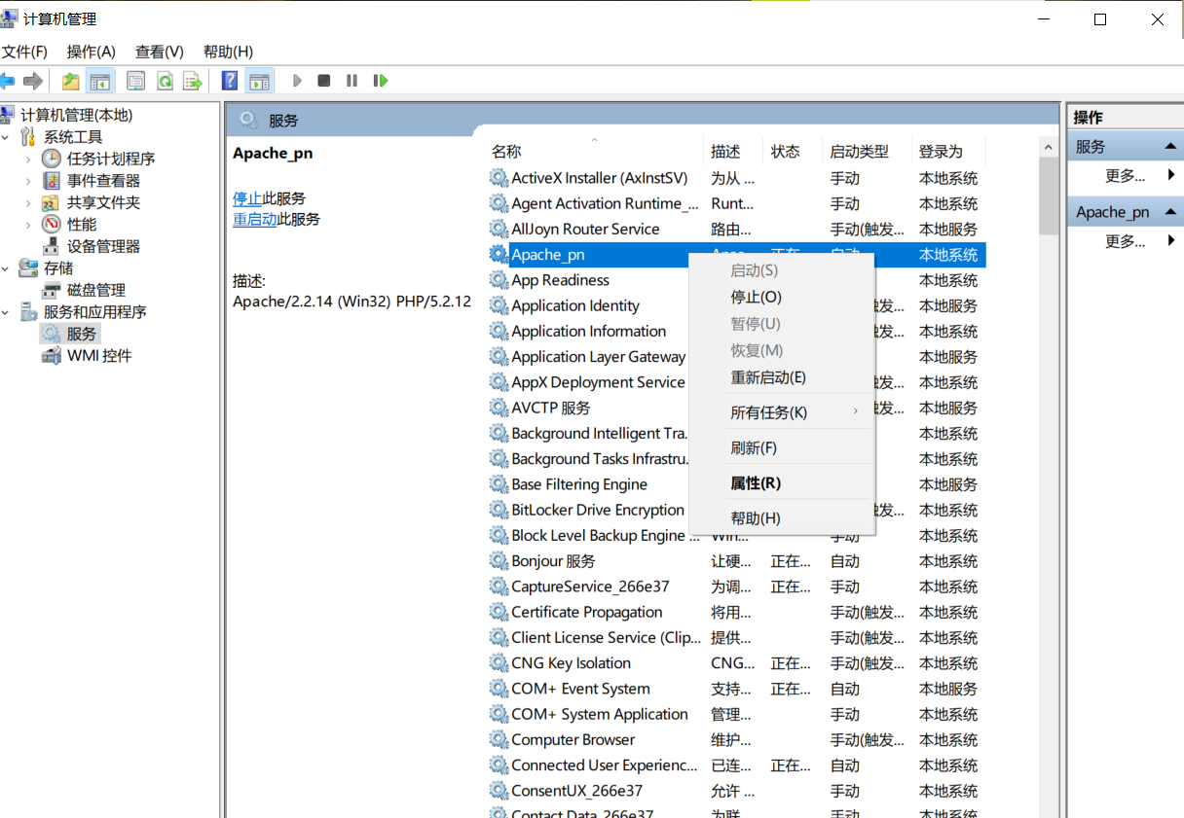
Task: Select the 服务 gear icon in tree
Action: coord(52,334)
